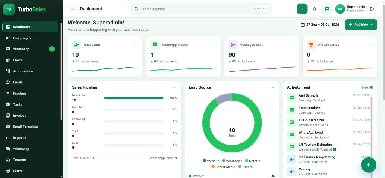Open Flows in the sidebar

[30, 60]
